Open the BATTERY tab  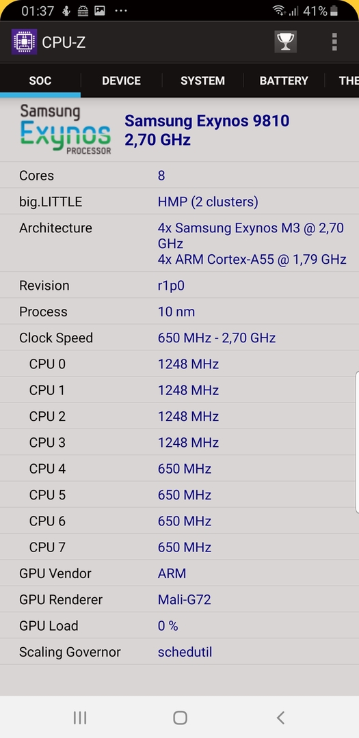pos(284,81)
